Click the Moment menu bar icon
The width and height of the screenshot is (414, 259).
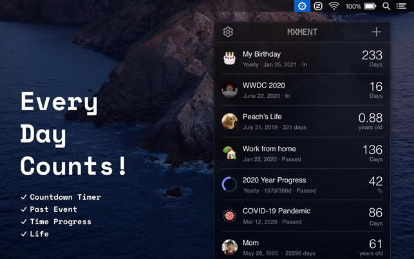[302, 6]
